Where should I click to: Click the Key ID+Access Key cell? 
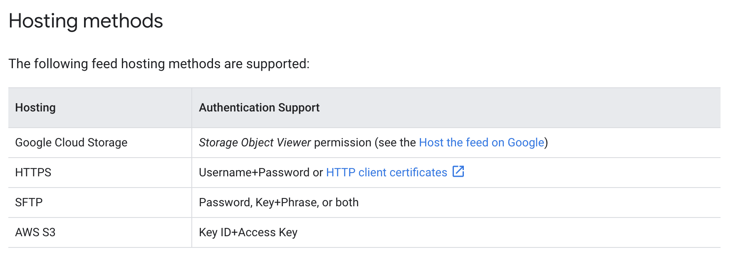[x=456, y=232]
